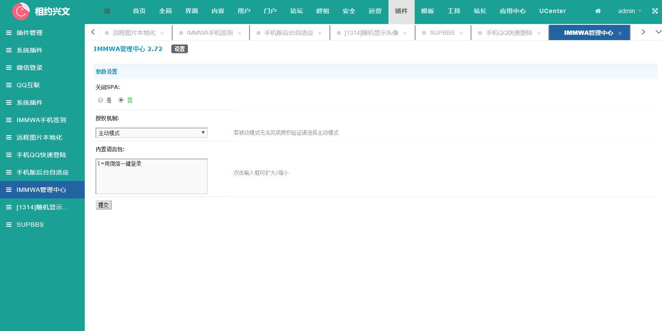Open the 插件 top menu item
662x331 pixels.
click(x=401, y=11)
